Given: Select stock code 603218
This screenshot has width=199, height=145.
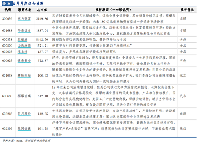Looking at the screenshot, I should pyautogui.click(x=7, y=114).
